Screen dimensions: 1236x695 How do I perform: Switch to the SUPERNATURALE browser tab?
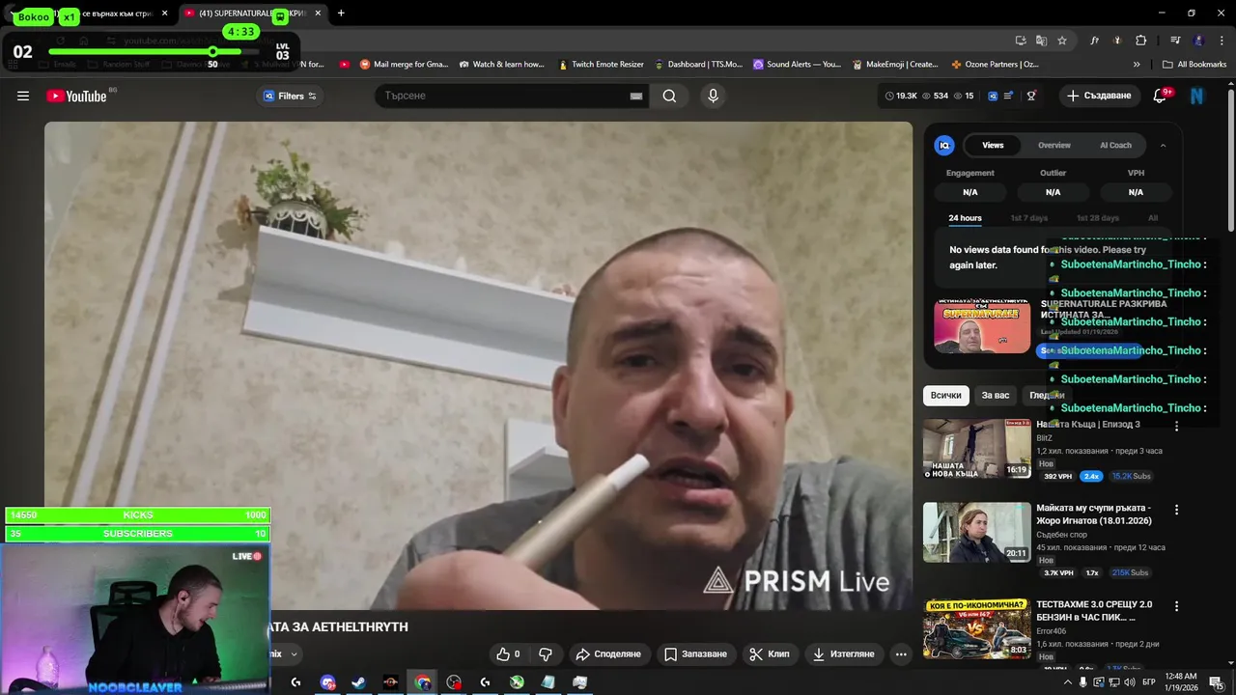[x=253, y=14]
